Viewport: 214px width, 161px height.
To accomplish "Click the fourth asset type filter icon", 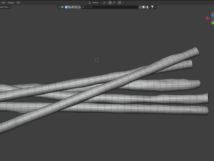I will [x=76, y=7].
